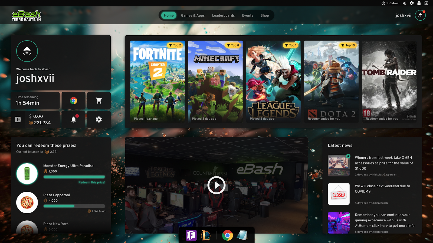Play the eBash promo video
Screen dimensions: 433x243
click(216, 185)
